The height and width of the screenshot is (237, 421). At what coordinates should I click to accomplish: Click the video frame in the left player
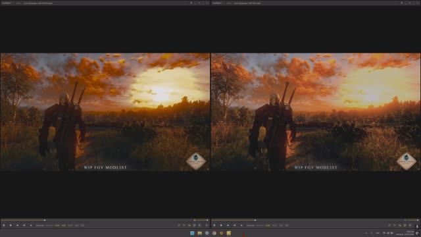(x=105, y=112)
